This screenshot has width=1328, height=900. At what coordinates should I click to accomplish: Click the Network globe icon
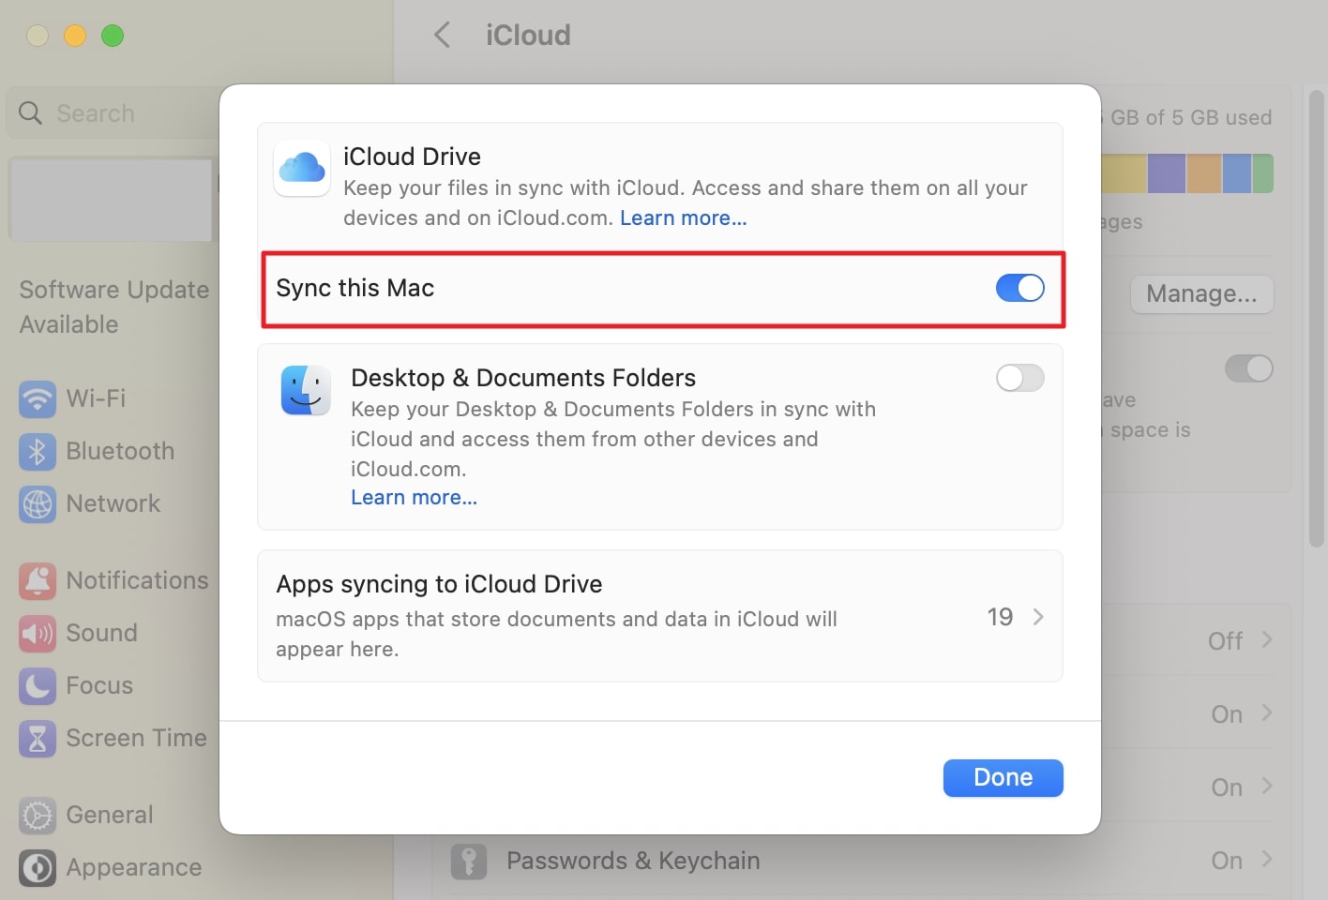[x=38, y=504]
